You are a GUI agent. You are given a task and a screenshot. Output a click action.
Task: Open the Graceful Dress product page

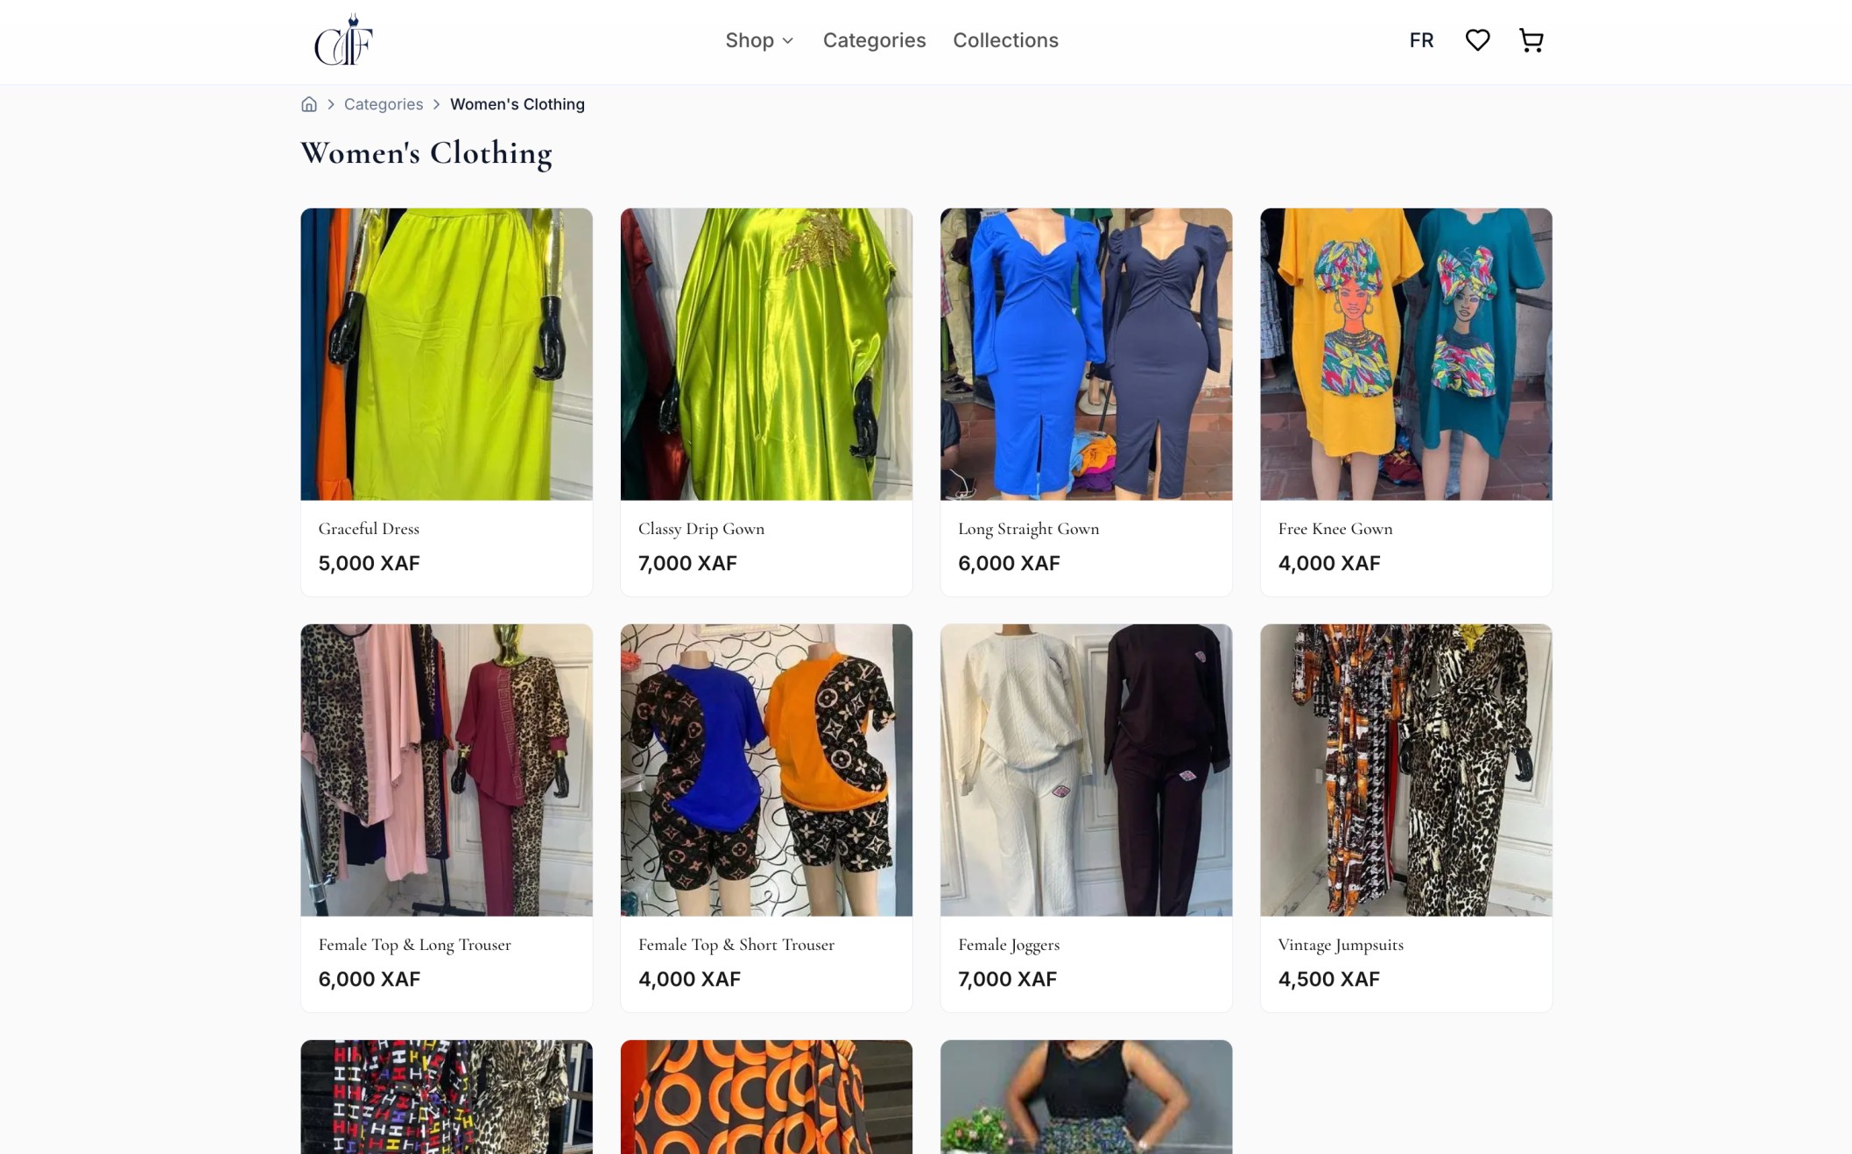coord(446,353)
